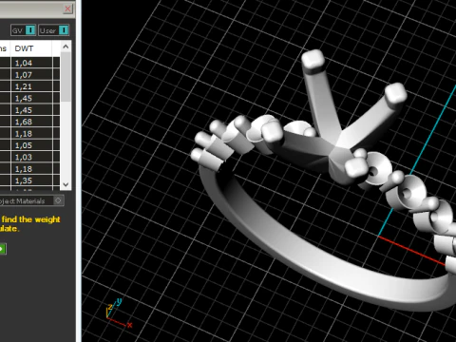This screenshot has height=342, width=456.
Task: Toggle the GV switch
Action: click(24, 30)
